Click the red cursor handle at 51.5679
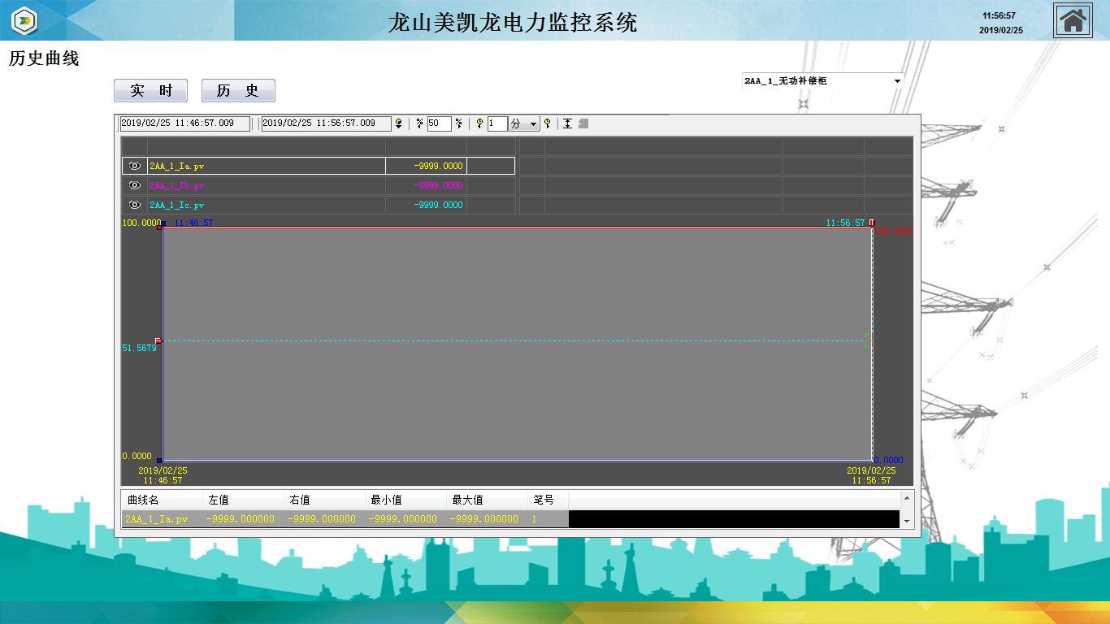1110x624 pixels. click(x=159, y=341)
